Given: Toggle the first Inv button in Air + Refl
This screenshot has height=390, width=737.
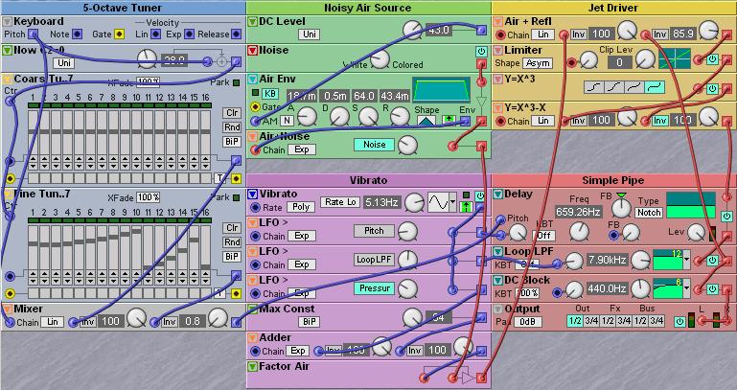Looking at the screenshot, I should (578, 34).
